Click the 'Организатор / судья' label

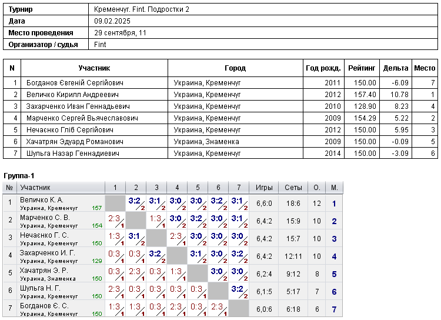pos(43,45)
